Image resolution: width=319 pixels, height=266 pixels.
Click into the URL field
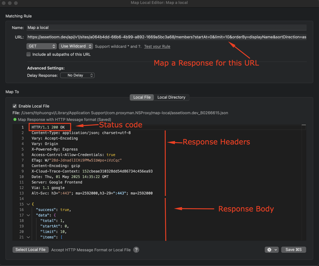(166, 37)
